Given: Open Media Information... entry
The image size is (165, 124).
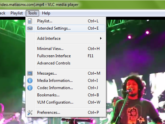Looking at the screenshot, I should [66, 81].
